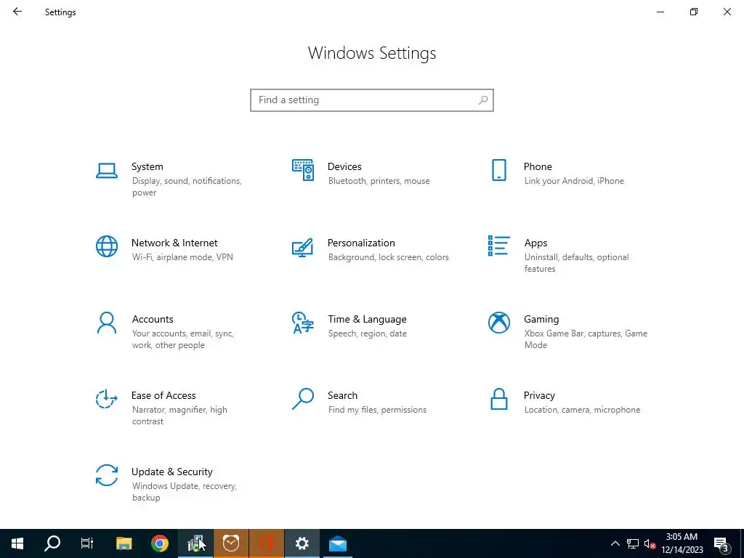Open the Mail app on the taskbar
The height and width of the screenshot is (558, 744).
[x=338, y=543]
